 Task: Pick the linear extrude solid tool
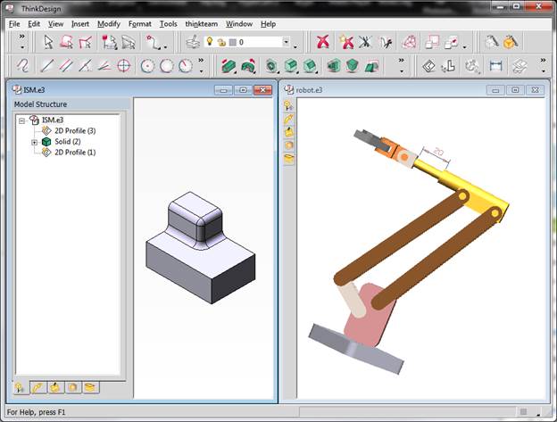tap(229, 66)
